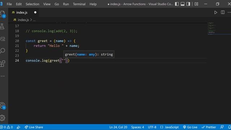
Task: Expand the breadcrumb ellipsis symbol
Action: click(x=34, y=20)
